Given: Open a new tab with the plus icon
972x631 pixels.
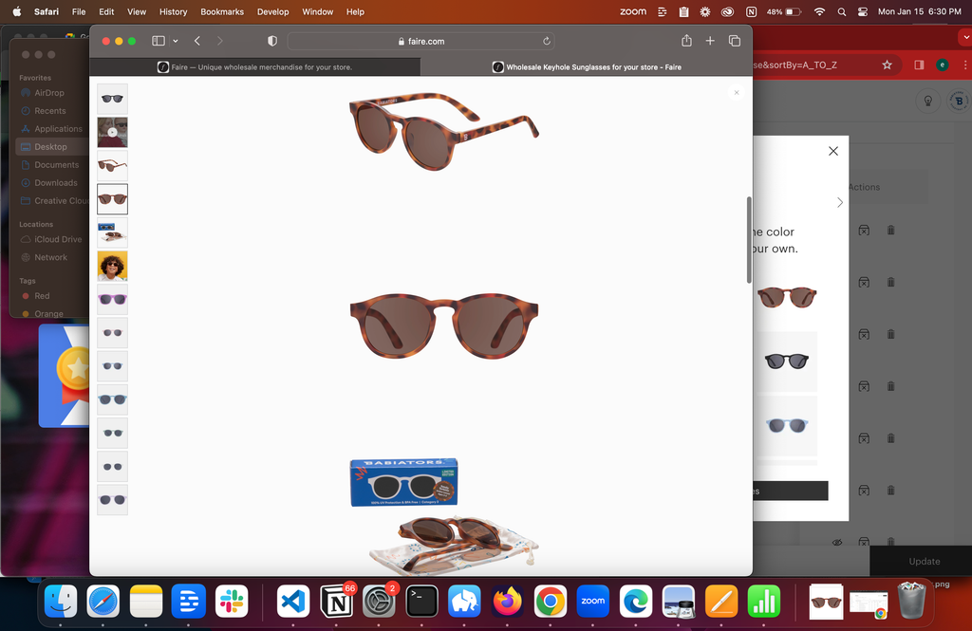Looking at the screenshot, I should [710, 41].
